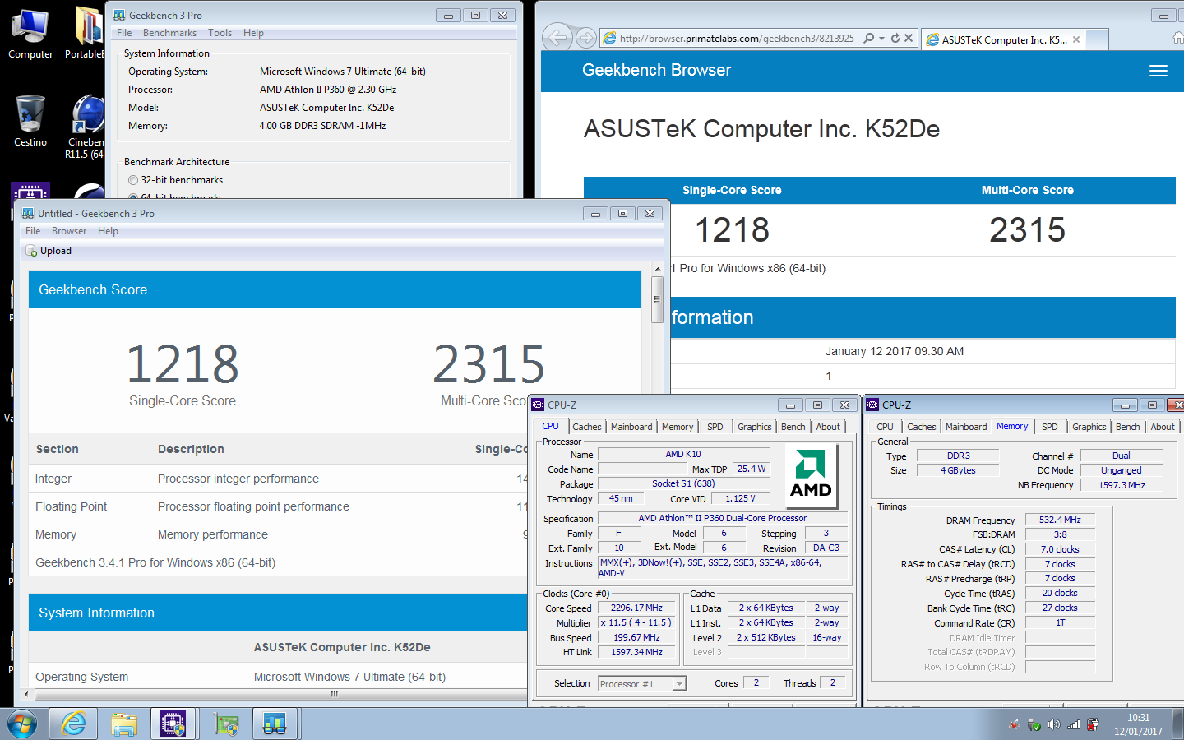Switch to Internet Explorer in the taskbar
The image size is (1184, 740).
click(x=73, y=724)
